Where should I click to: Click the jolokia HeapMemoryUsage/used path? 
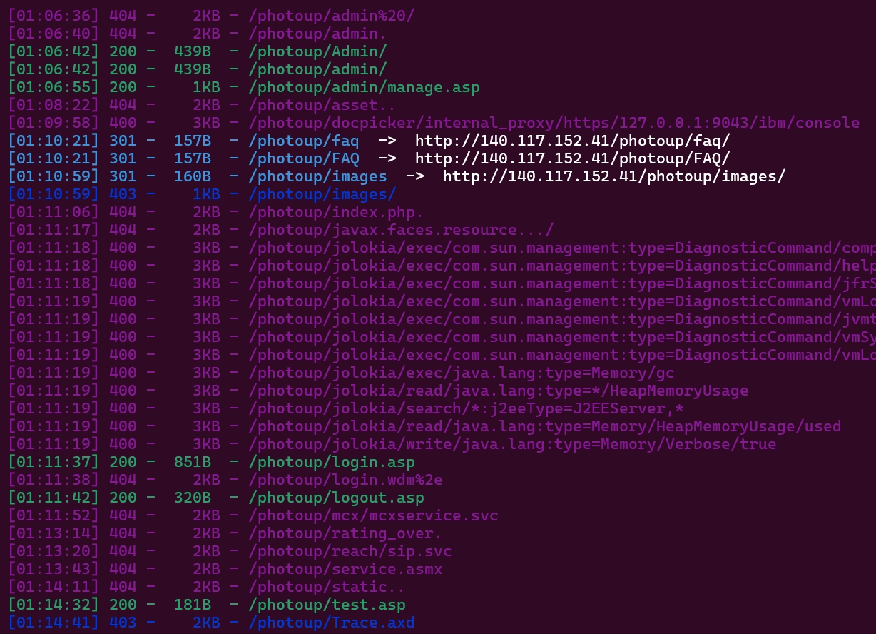[545, 426]
